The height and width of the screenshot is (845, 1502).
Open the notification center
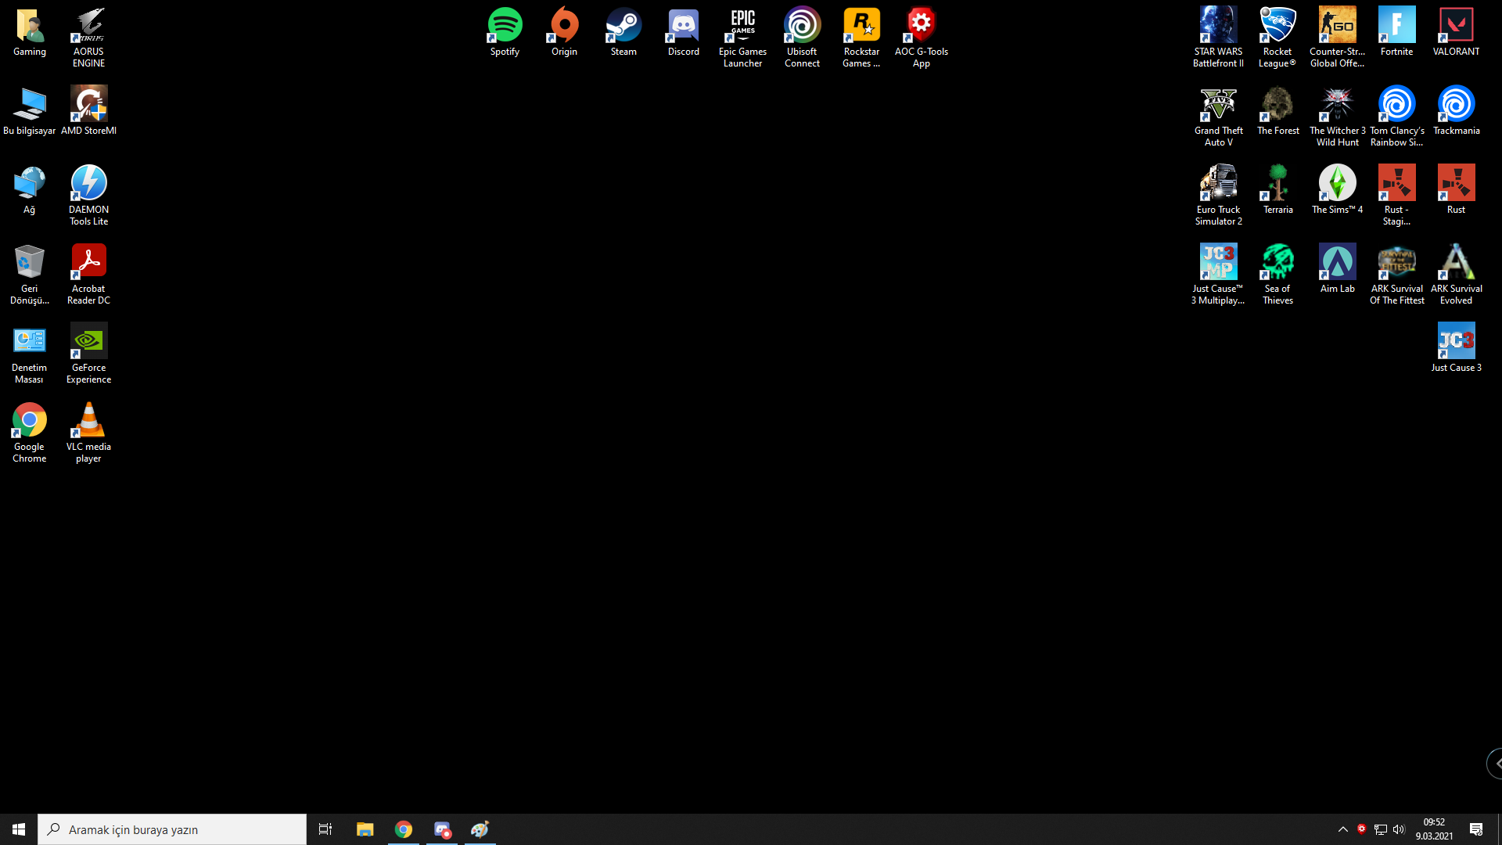pos(1476,829)
